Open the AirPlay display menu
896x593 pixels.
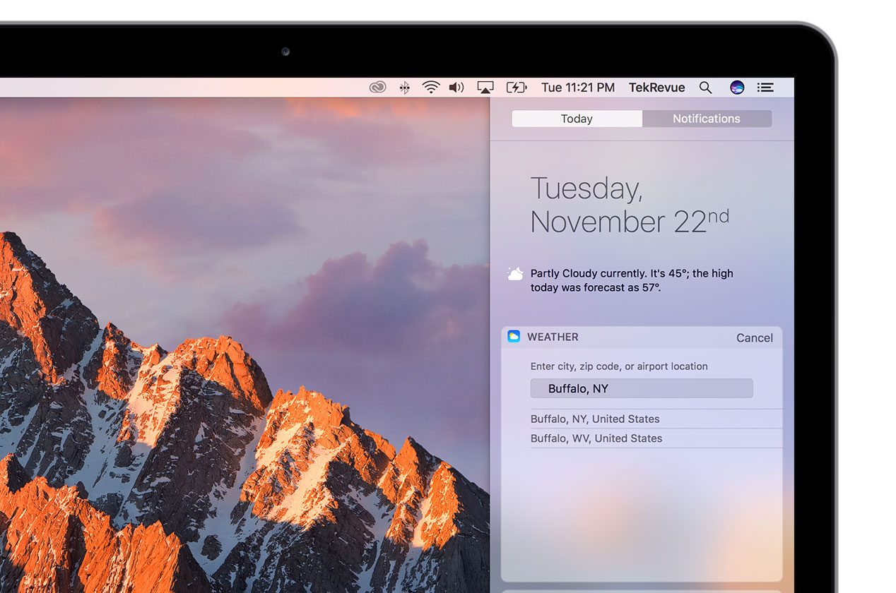[485, 88]
